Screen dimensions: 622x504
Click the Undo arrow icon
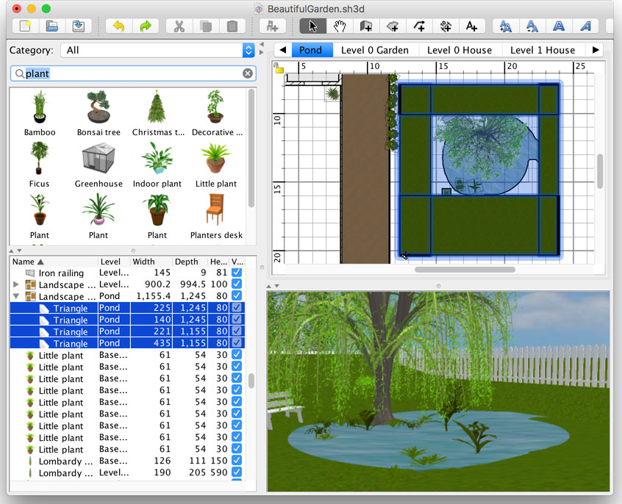pos(119,26)
